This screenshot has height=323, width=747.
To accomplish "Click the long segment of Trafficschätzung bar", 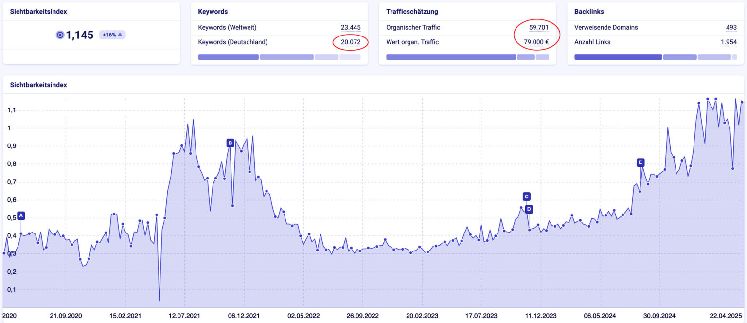I will (451, 57).
